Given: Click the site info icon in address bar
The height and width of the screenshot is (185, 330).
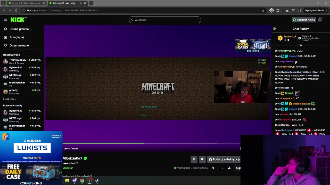Looking at the screenshot, I should [23, 11].
